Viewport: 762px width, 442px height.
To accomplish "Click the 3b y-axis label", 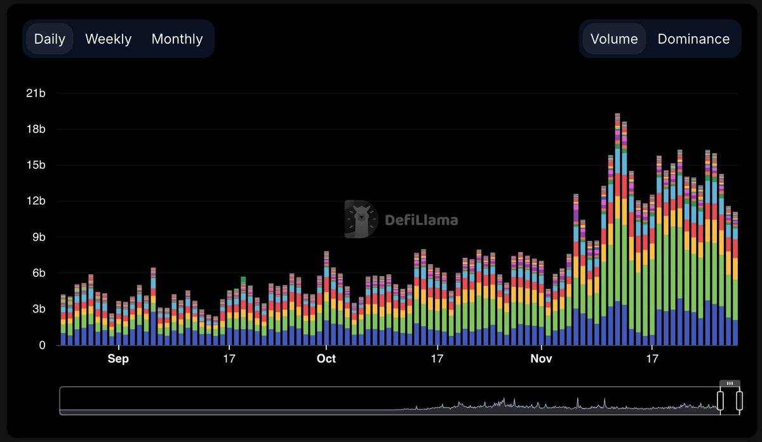I will pos(38,309).
